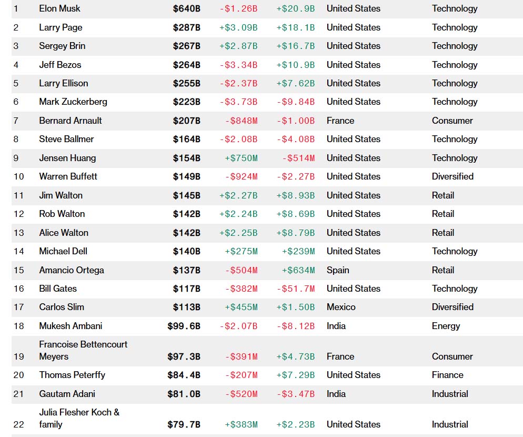
Task: Select Francoise Bettencourt Meyers entry
Action: click(x=83, y=350)
